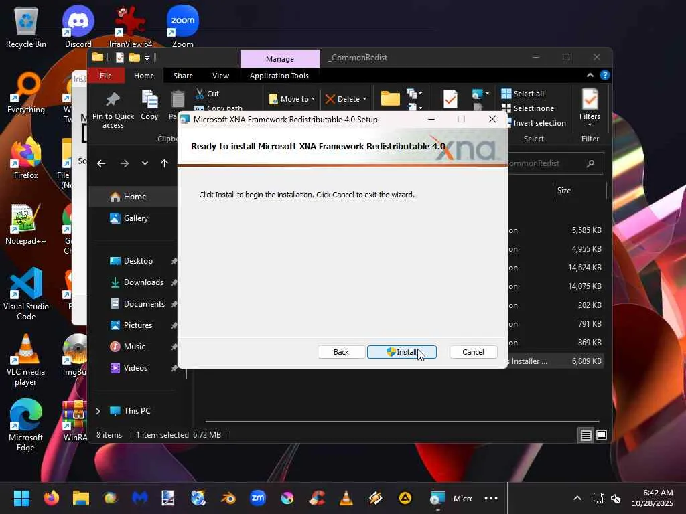Click the New folder icon in ribbon

click(391, 99)
